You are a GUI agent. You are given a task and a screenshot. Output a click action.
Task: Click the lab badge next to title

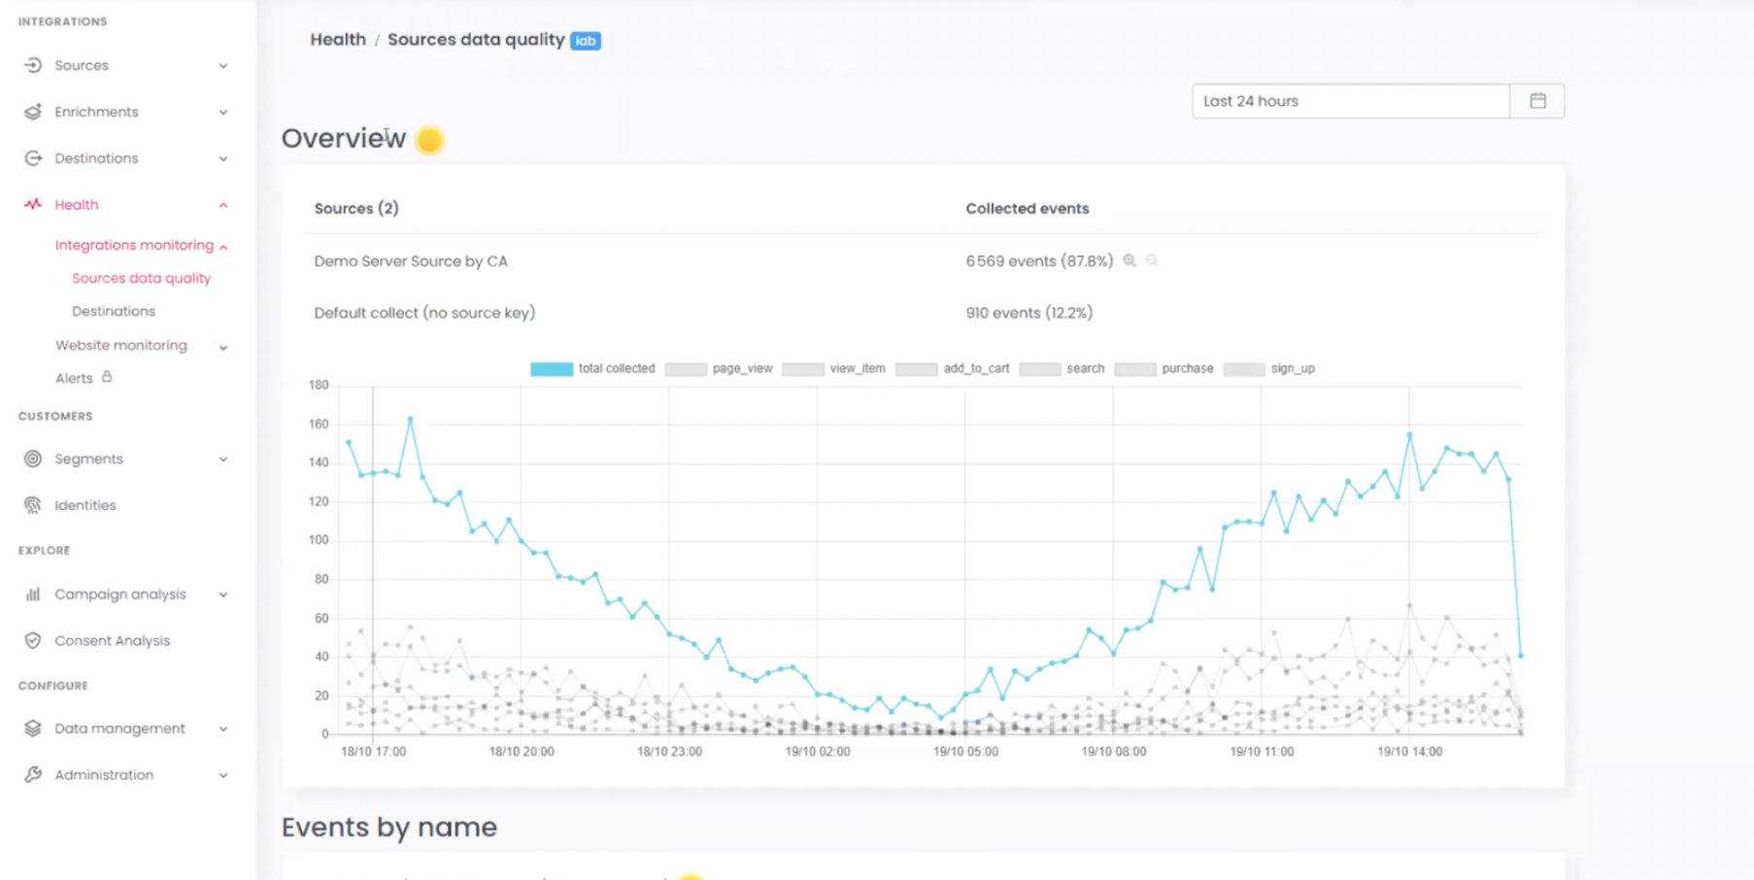click(x=586, y=41)
